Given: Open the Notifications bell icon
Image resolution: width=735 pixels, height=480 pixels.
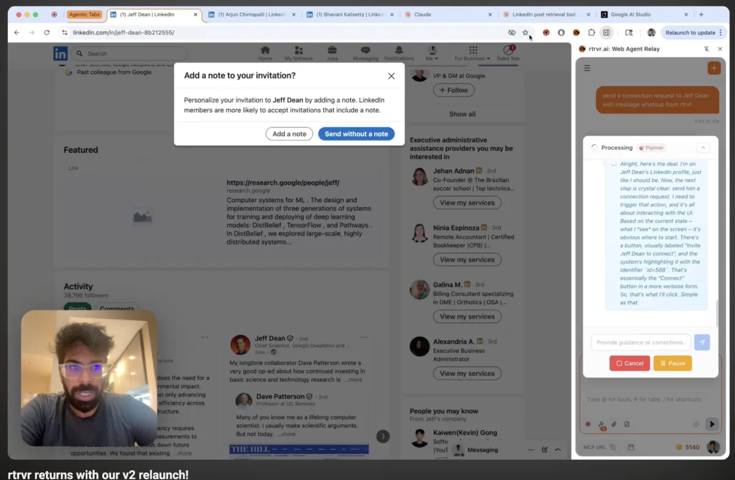Looking at the screenshot, I should point(399,53).
